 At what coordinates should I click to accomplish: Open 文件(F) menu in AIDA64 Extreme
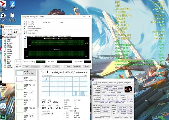point(4,29)
